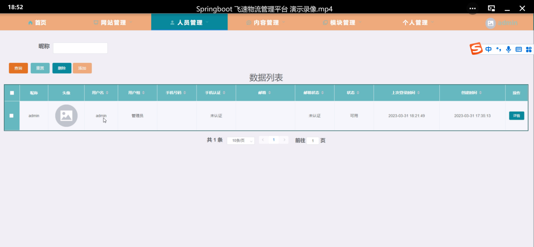Open the Sogou soft keyboard icon
Screen dimensions: 534x247
518,49
